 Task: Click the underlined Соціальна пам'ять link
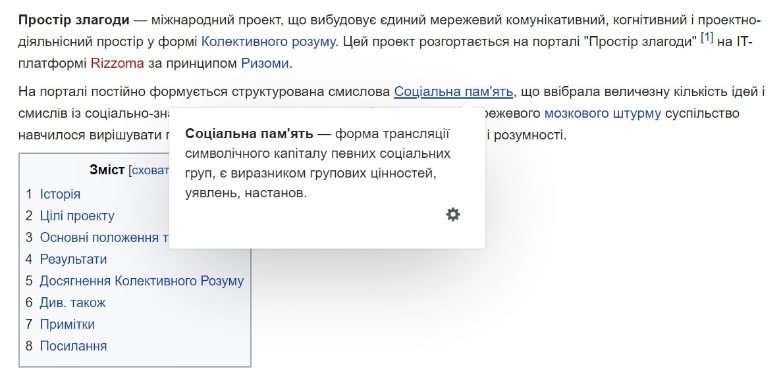coord(454,91)
